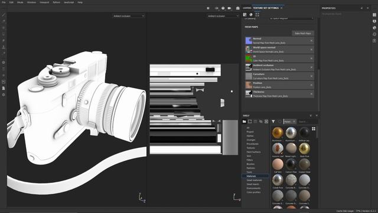Select the Paint brush tool
The width and height of the screenshot is (378, 213).
[4, 15]
